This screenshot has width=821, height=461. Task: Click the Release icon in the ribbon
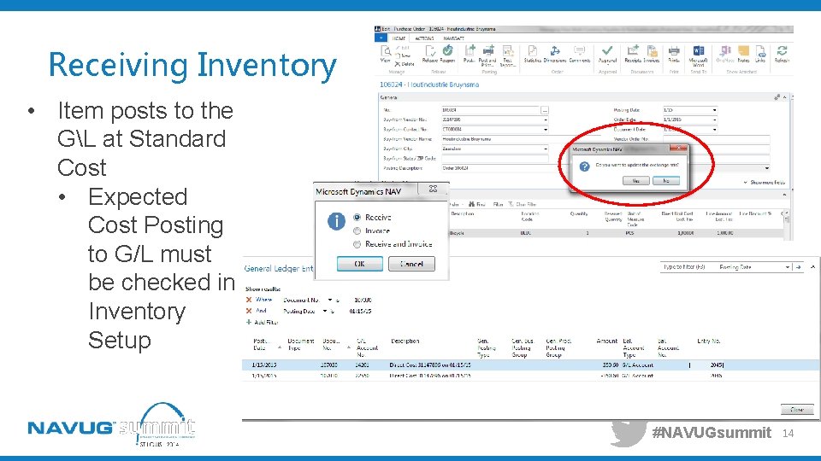[430, 54]
